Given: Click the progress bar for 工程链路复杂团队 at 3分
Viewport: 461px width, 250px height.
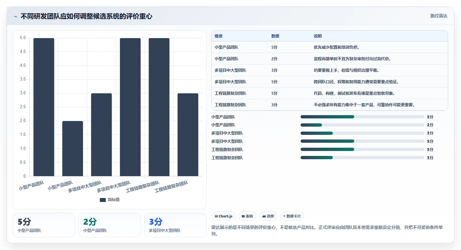Looking at the screenshot, I should tap(362, 158).
